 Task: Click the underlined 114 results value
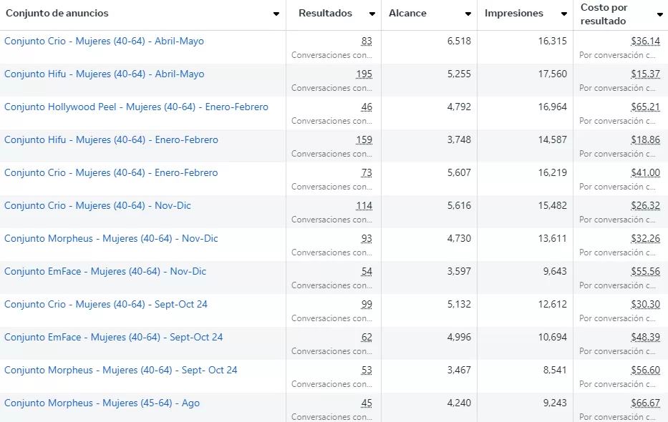(x=364, y=206)
